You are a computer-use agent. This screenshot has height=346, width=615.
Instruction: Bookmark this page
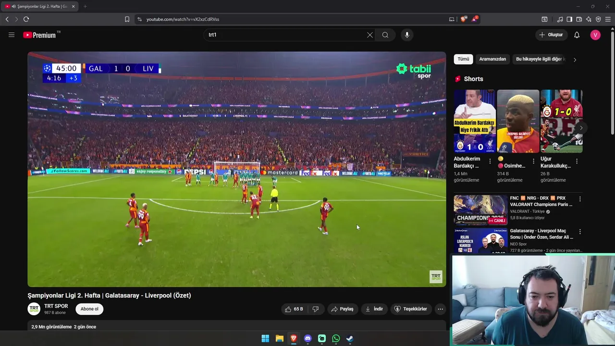click(127, 19)
